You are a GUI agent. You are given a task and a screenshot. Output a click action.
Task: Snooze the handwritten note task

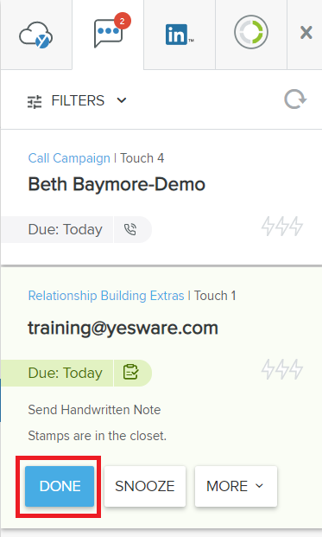tap(145, 486)
